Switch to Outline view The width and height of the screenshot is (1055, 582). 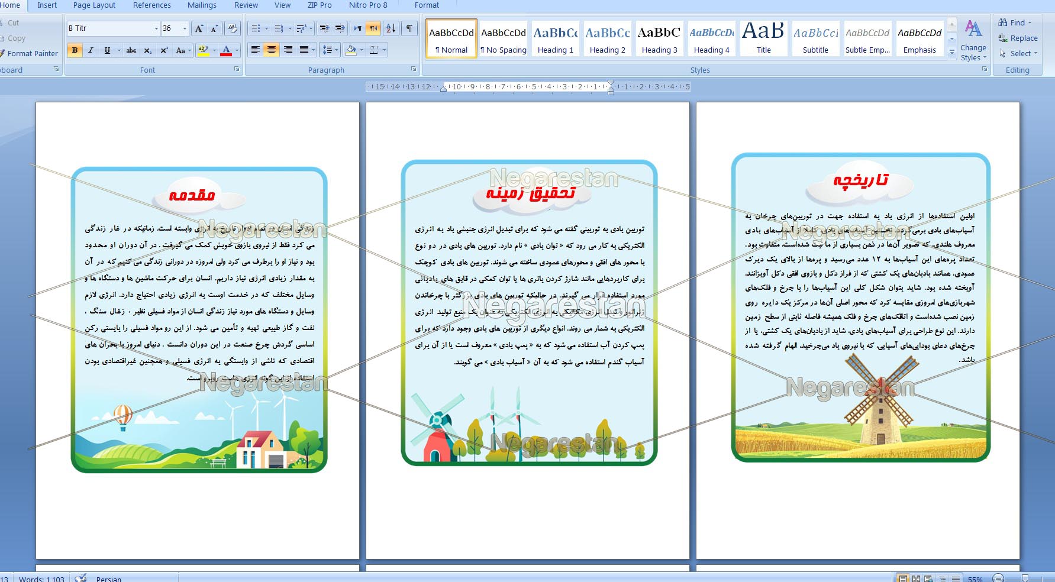coord(942,578)
